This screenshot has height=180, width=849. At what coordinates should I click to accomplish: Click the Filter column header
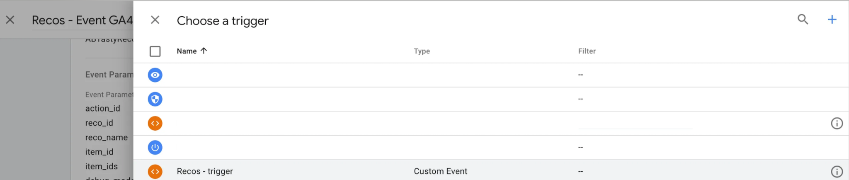coord(587,51)
